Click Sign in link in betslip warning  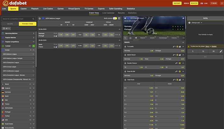207,46
